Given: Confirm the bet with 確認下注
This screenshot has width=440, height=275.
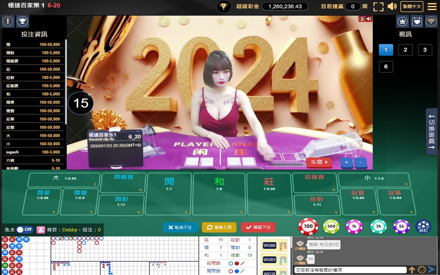Looking at the screenshot, I should point(258,227).
